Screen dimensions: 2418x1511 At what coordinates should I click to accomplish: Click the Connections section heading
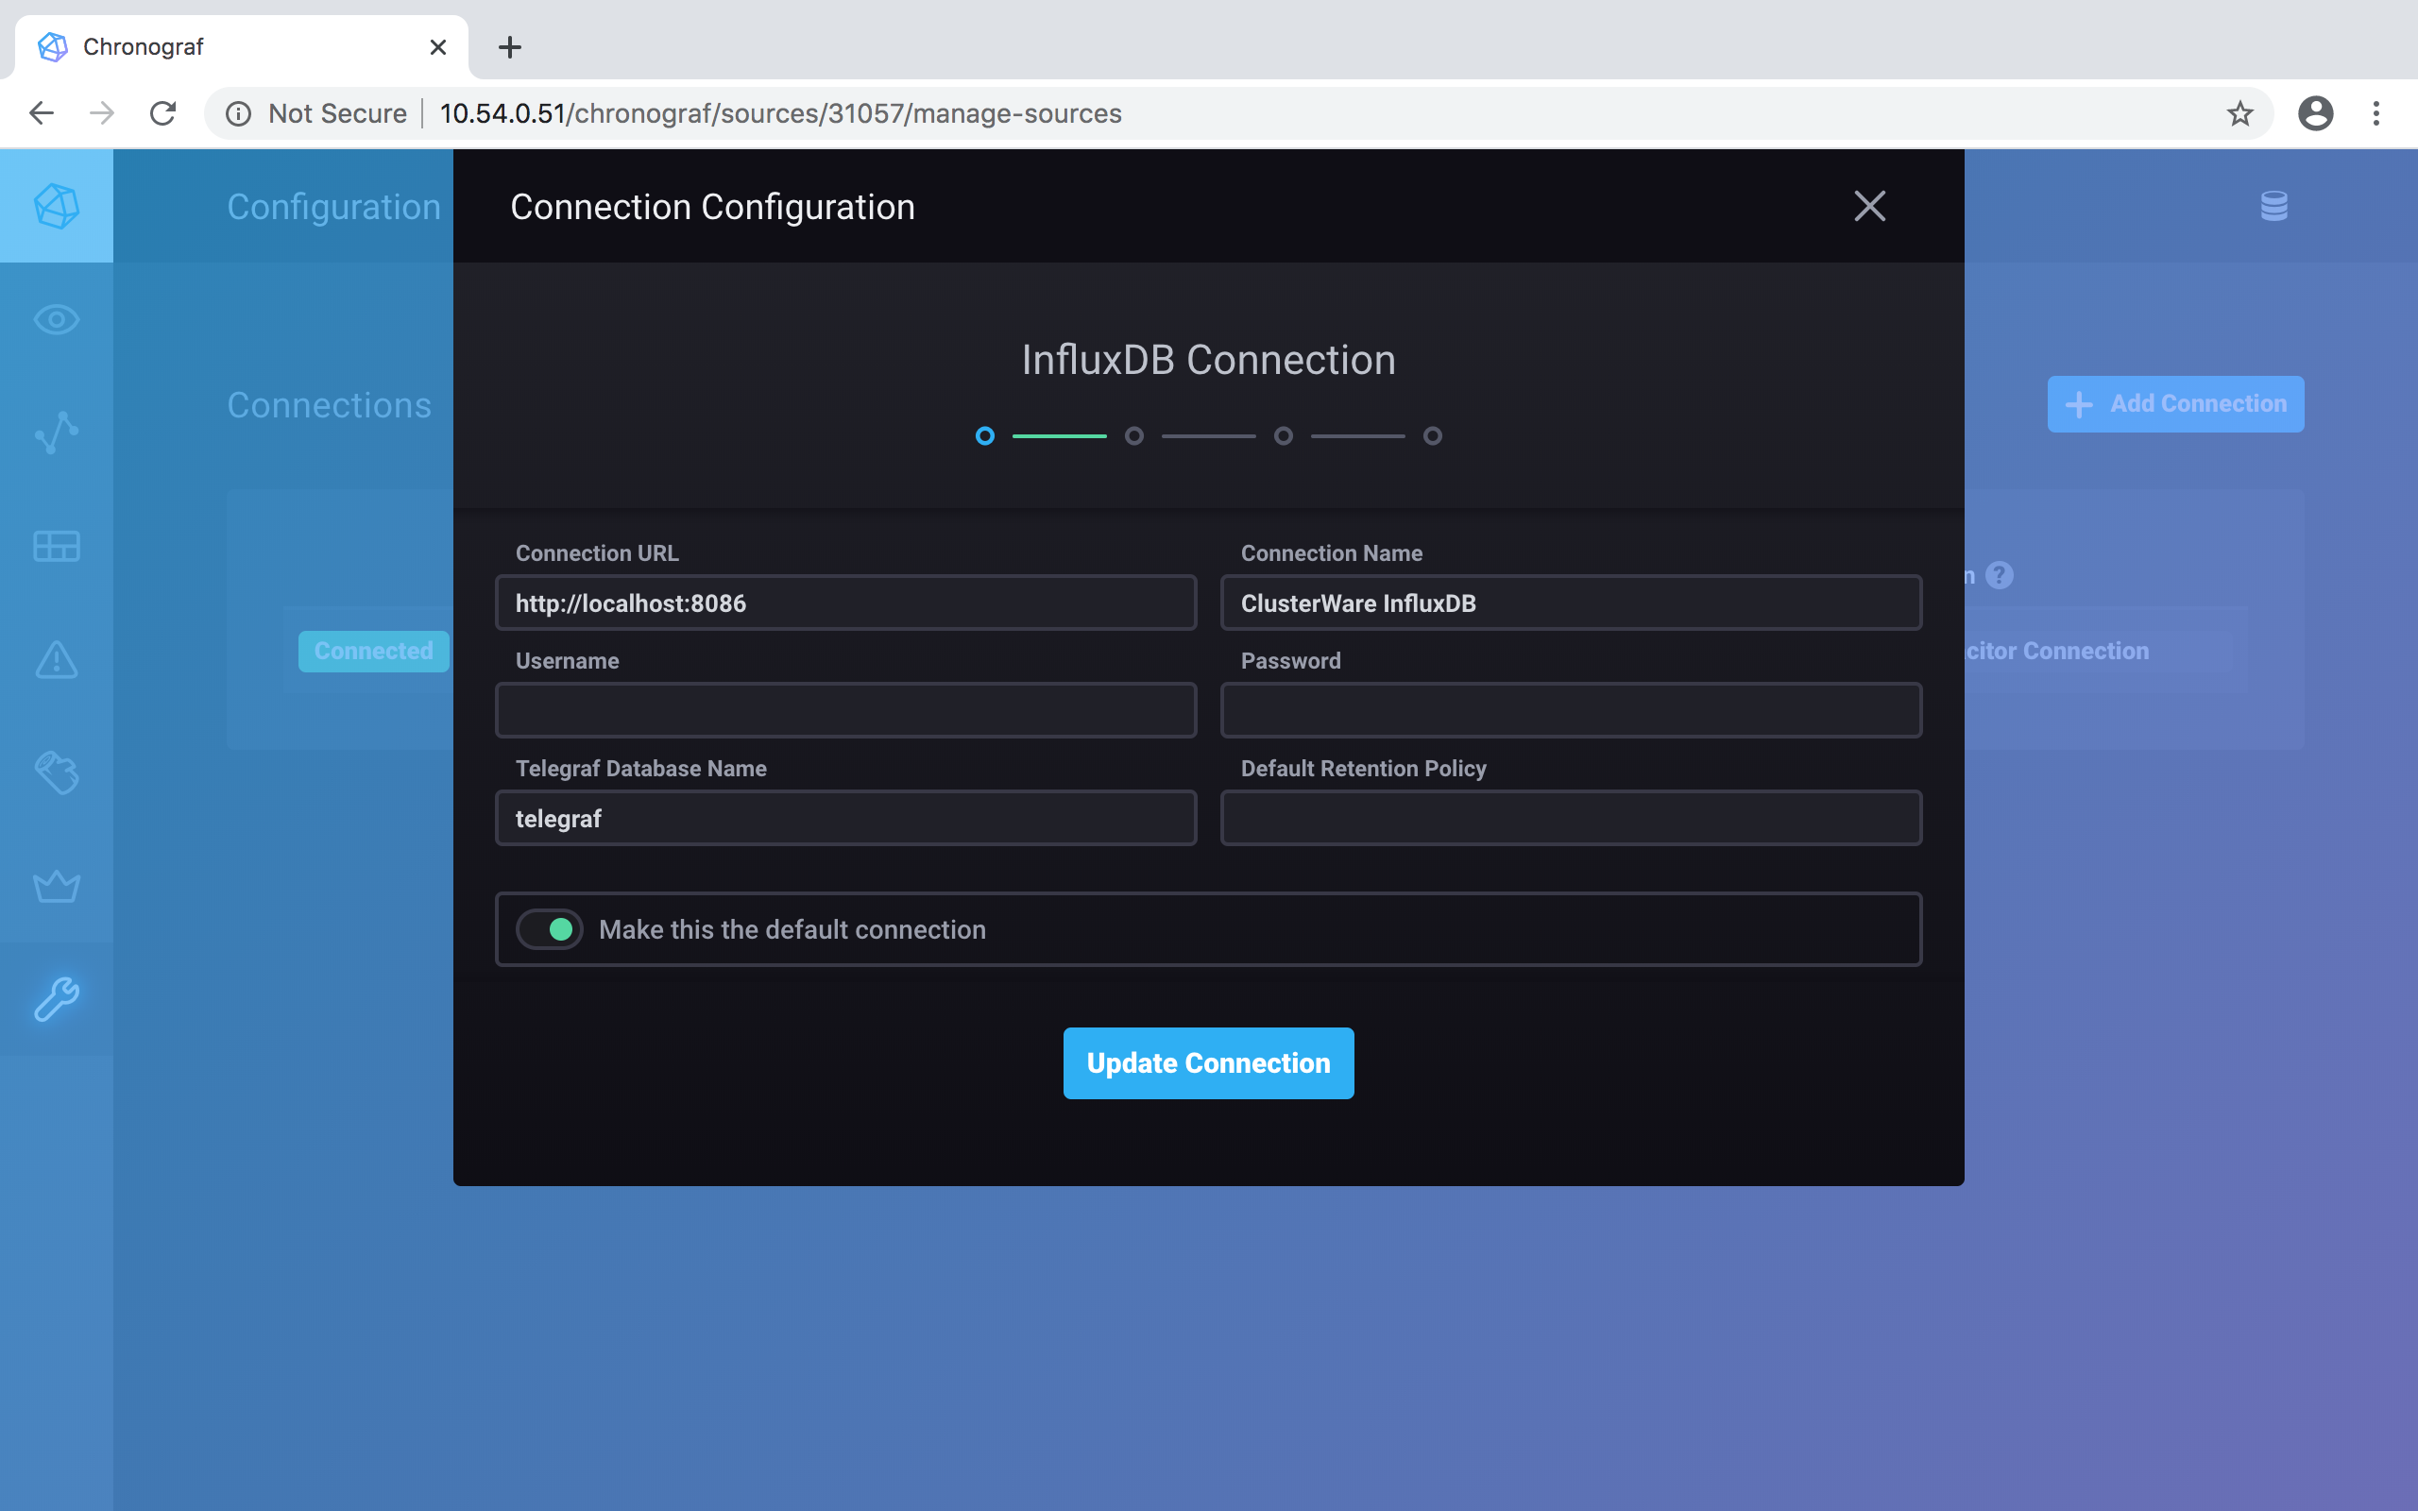[x=329, y=405]
